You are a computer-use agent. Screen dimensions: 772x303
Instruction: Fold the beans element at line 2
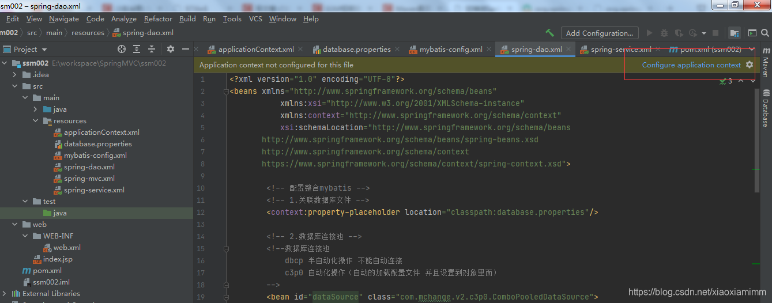click(226, 91)
